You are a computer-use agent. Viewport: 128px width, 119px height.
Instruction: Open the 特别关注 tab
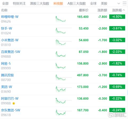[19, 3]
